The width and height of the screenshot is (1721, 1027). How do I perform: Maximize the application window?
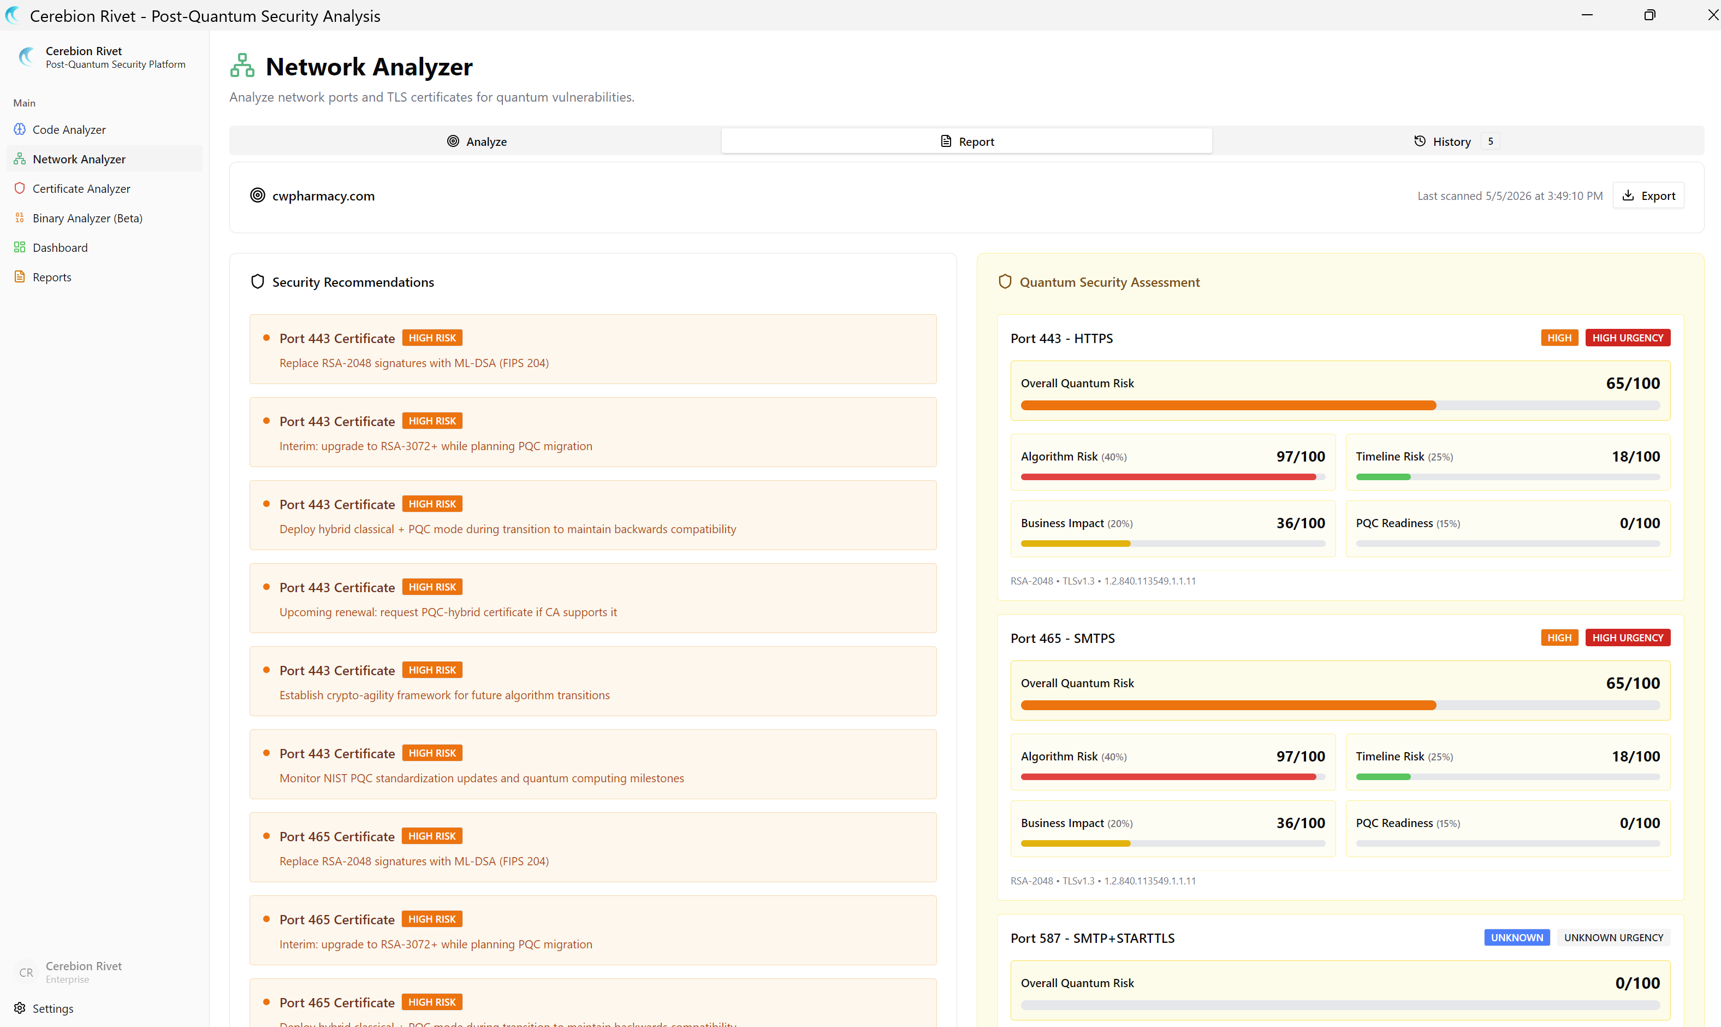1649,15
